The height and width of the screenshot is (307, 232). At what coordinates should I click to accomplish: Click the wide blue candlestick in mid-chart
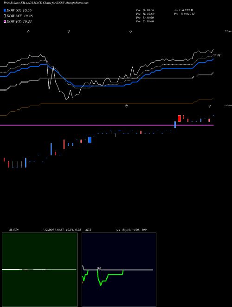coord(90,140)
